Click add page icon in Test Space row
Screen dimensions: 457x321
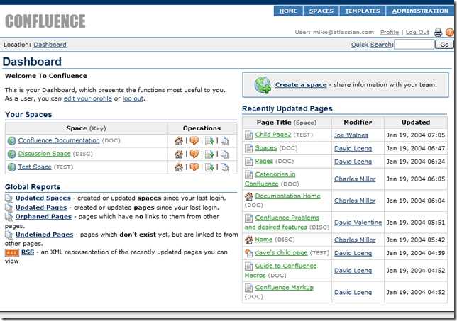209,167
